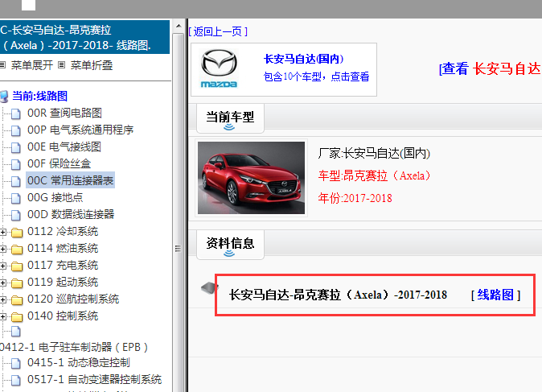Click page icon of 0517-1 自动变速器控制系统
This screenshot has width=542, height=392.
click(15, 380)
